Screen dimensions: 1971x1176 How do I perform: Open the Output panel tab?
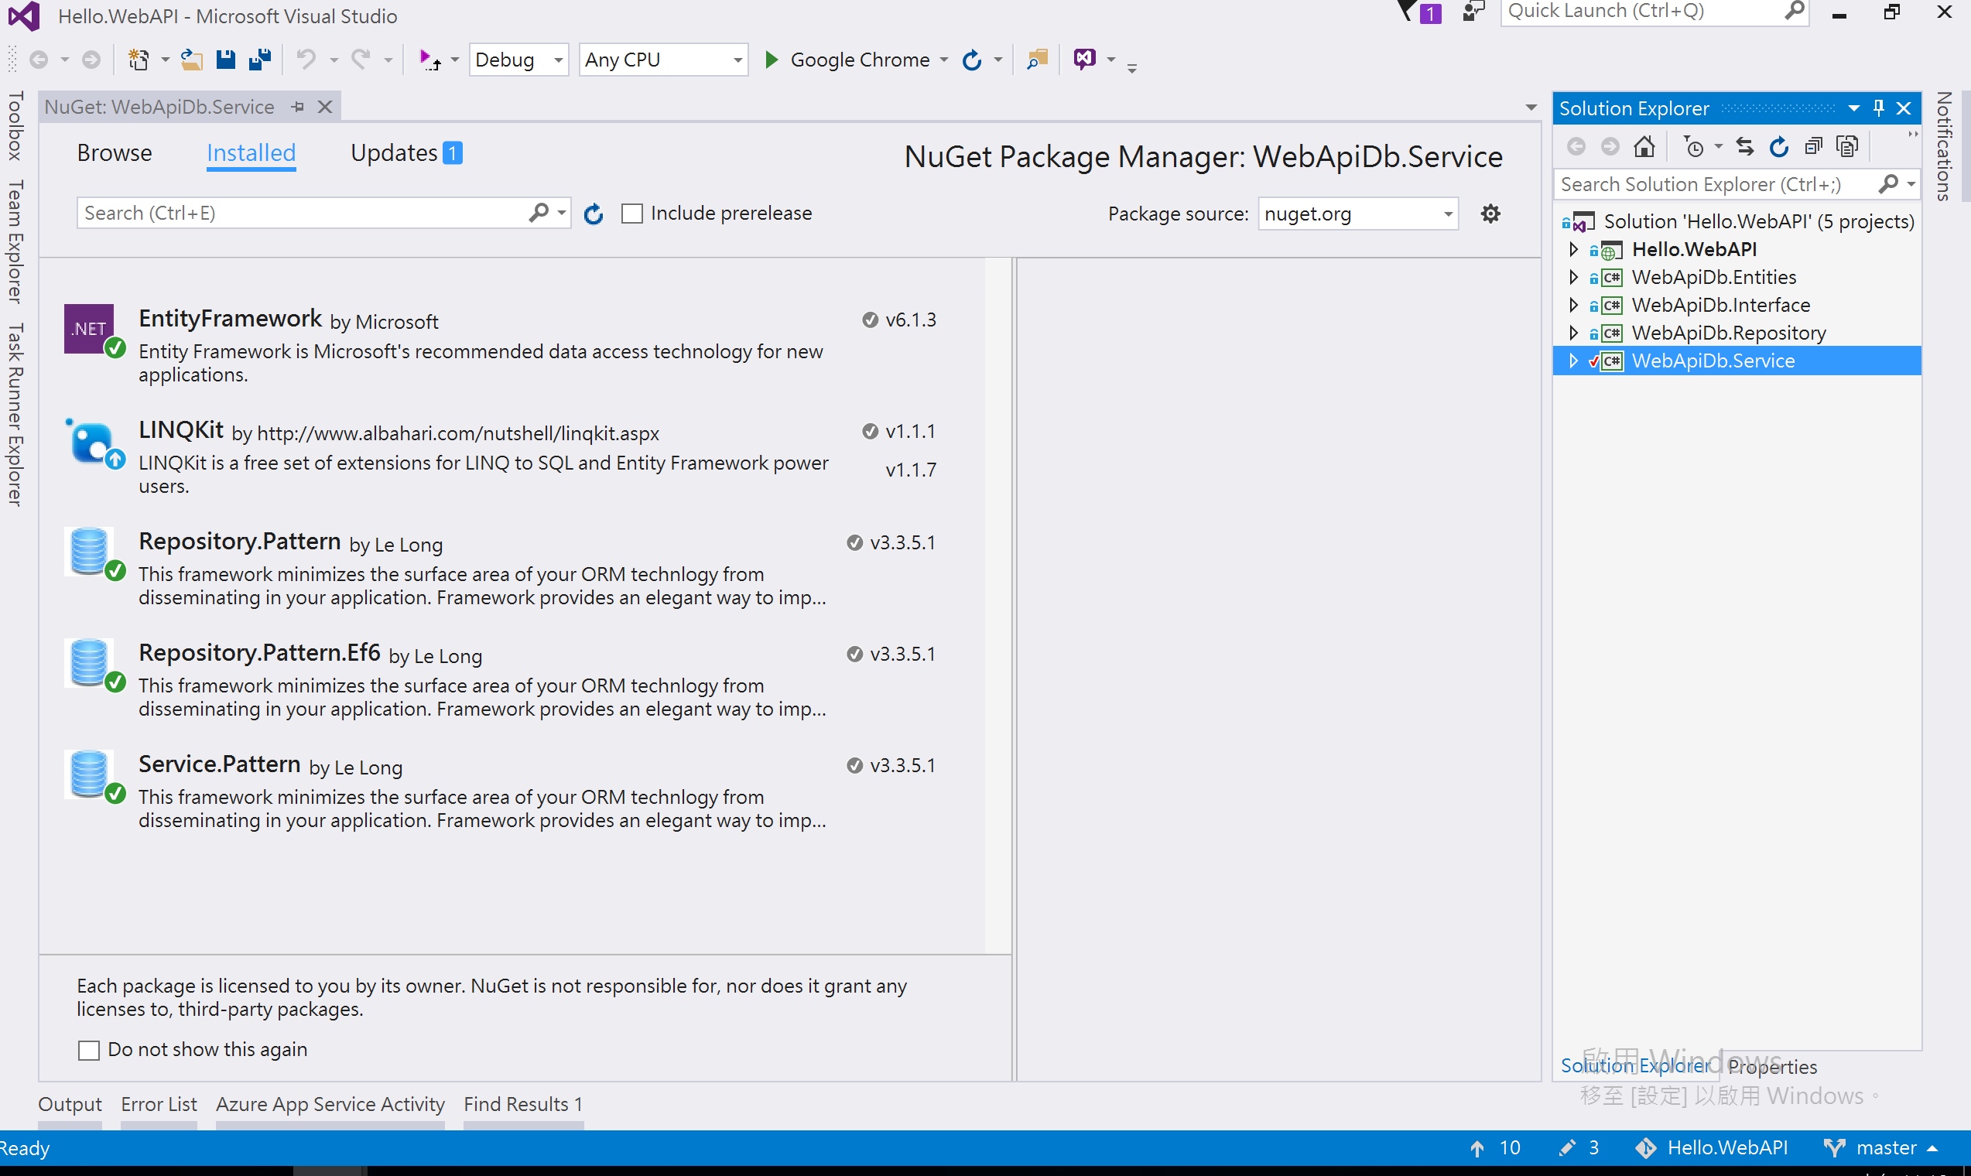(x=70, y=1105)
